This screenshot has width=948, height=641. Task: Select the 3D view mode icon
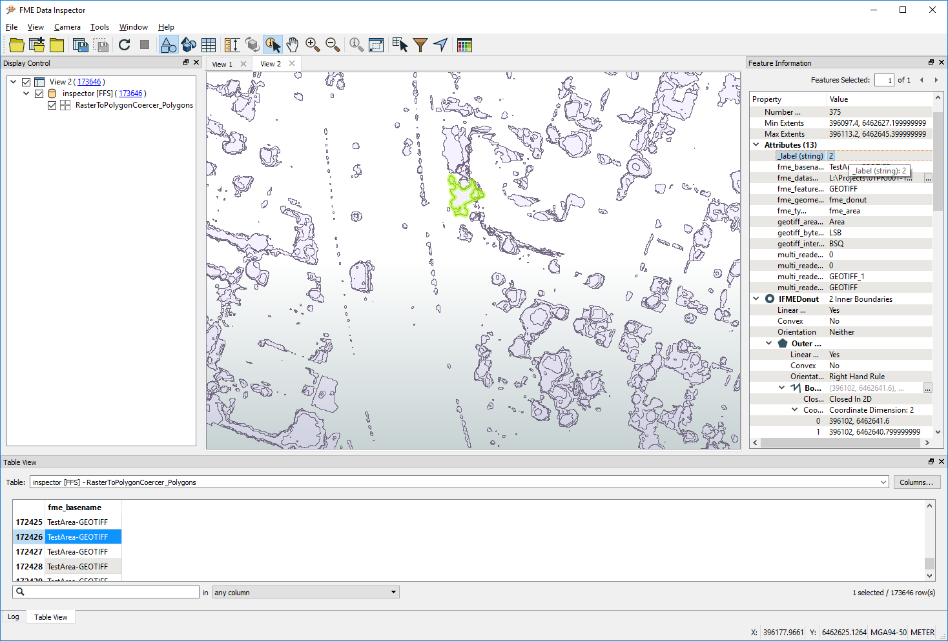tap(189, 44)
